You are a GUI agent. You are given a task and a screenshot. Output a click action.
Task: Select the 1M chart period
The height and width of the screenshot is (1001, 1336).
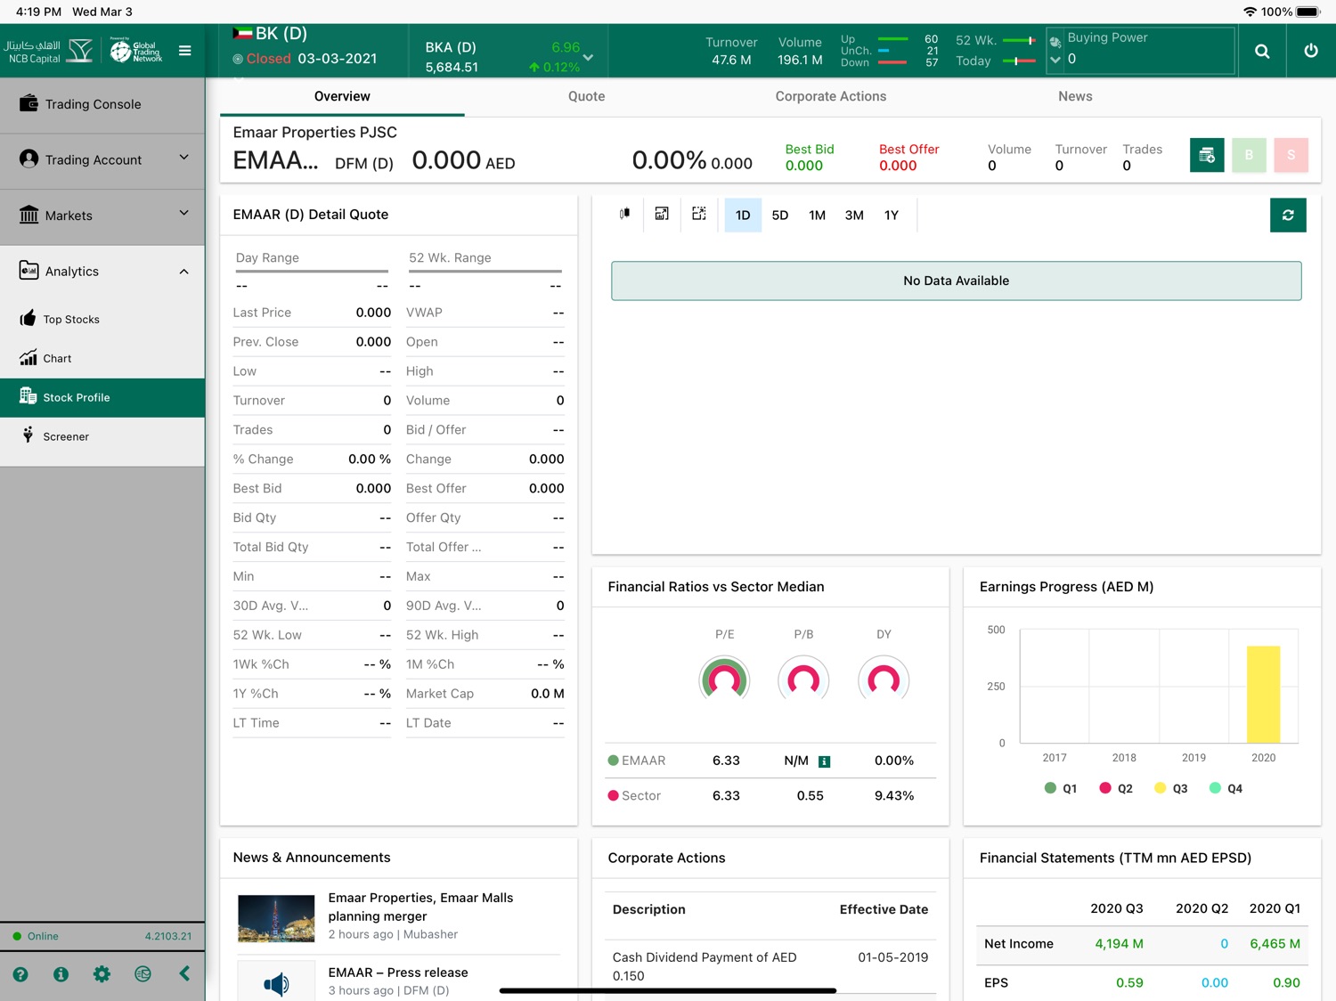click(817, 215)
